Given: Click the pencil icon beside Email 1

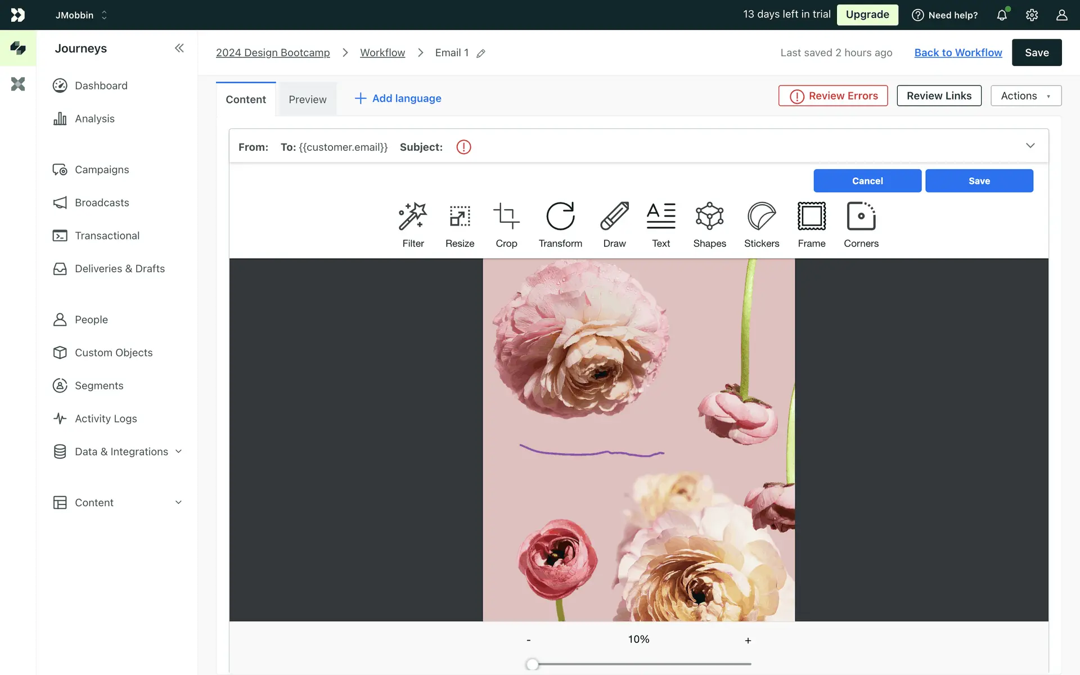Looking at the screenshot, I should pyautogui.click(x=481, y=53).
